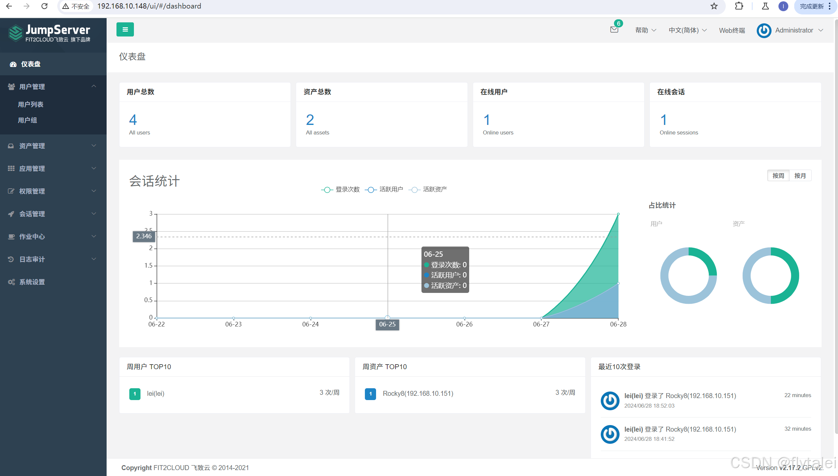Click the gears icon beside 系统设置
The width and height of the screenshot is (838, 476).
coord(11,282)
